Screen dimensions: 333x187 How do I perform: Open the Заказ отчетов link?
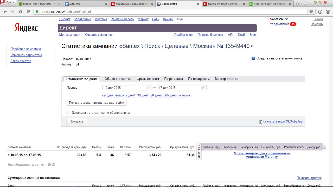21,61
